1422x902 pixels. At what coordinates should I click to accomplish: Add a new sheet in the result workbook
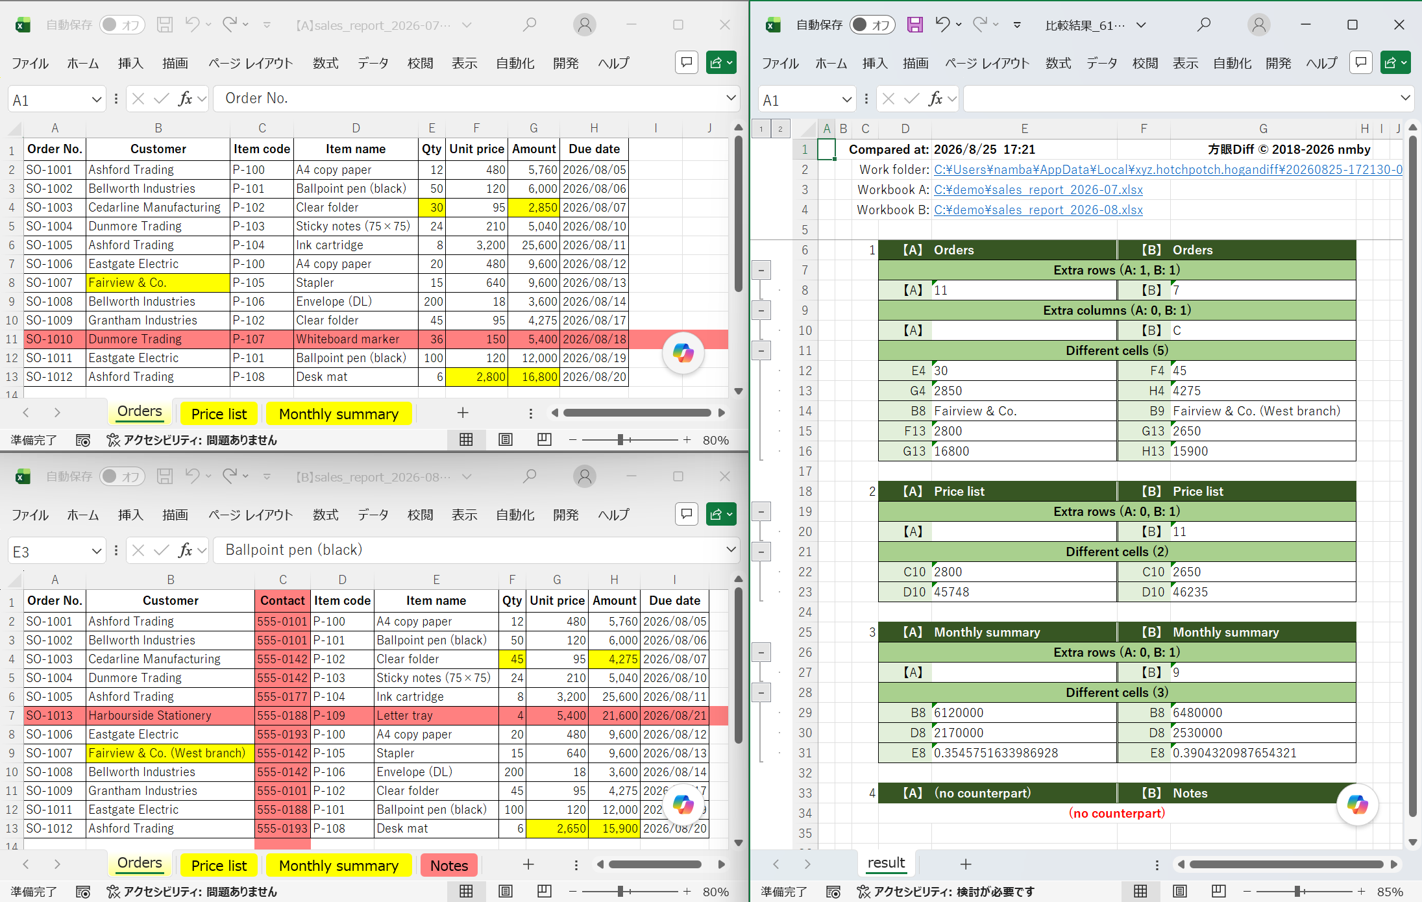pyautogui.click(x=966, y=864)
